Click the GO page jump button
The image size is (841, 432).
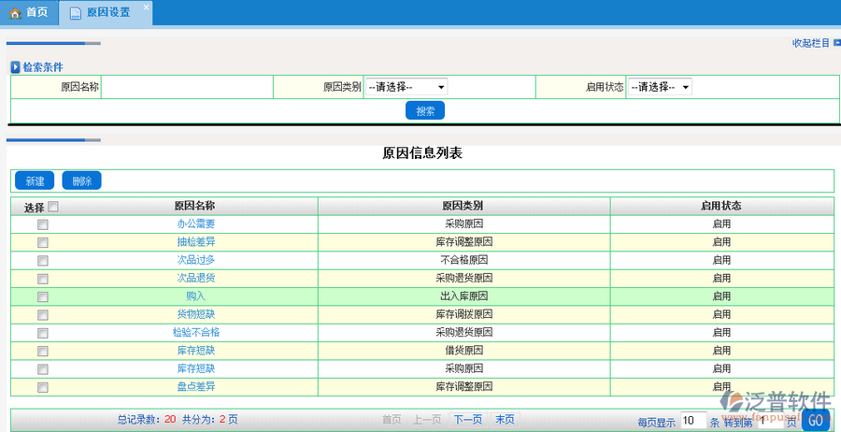coord(815,421)
